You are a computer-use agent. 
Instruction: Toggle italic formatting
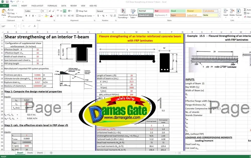tap(30, 16)
